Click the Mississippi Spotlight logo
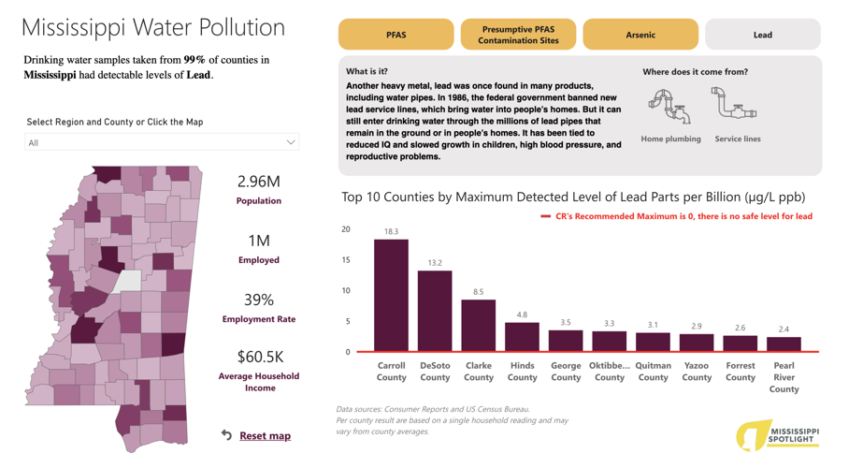Screen dimensions: 863x468 coord(778,435)
